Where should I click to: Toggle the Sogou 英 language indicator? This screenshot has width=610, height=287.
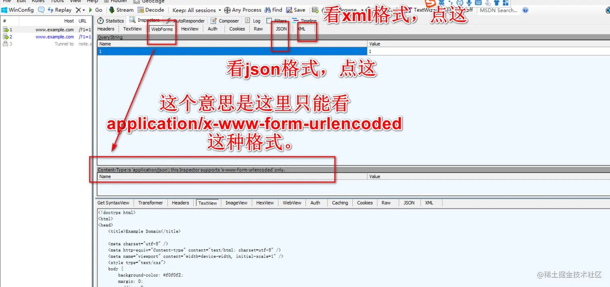(x=442, y=3)
